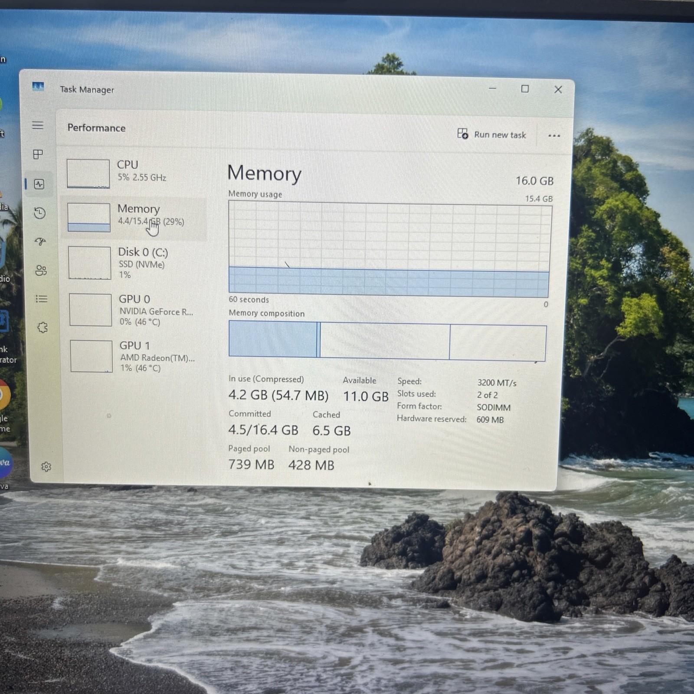Close the Task Manager window
The image size is (694, 694).
point(558,89)
